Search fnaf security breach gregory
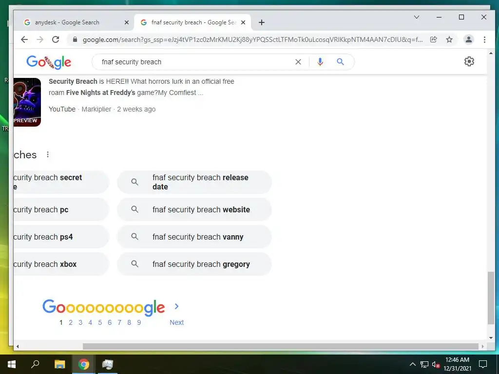499x374 pixels. 194,264
